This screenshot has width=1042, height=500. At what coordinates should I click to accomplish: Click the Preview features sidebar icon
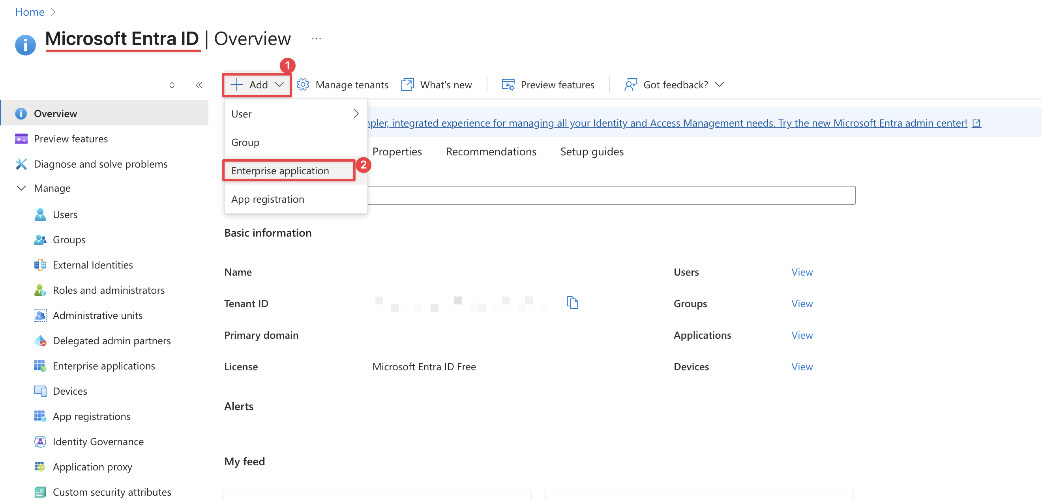tap(21, 139)
